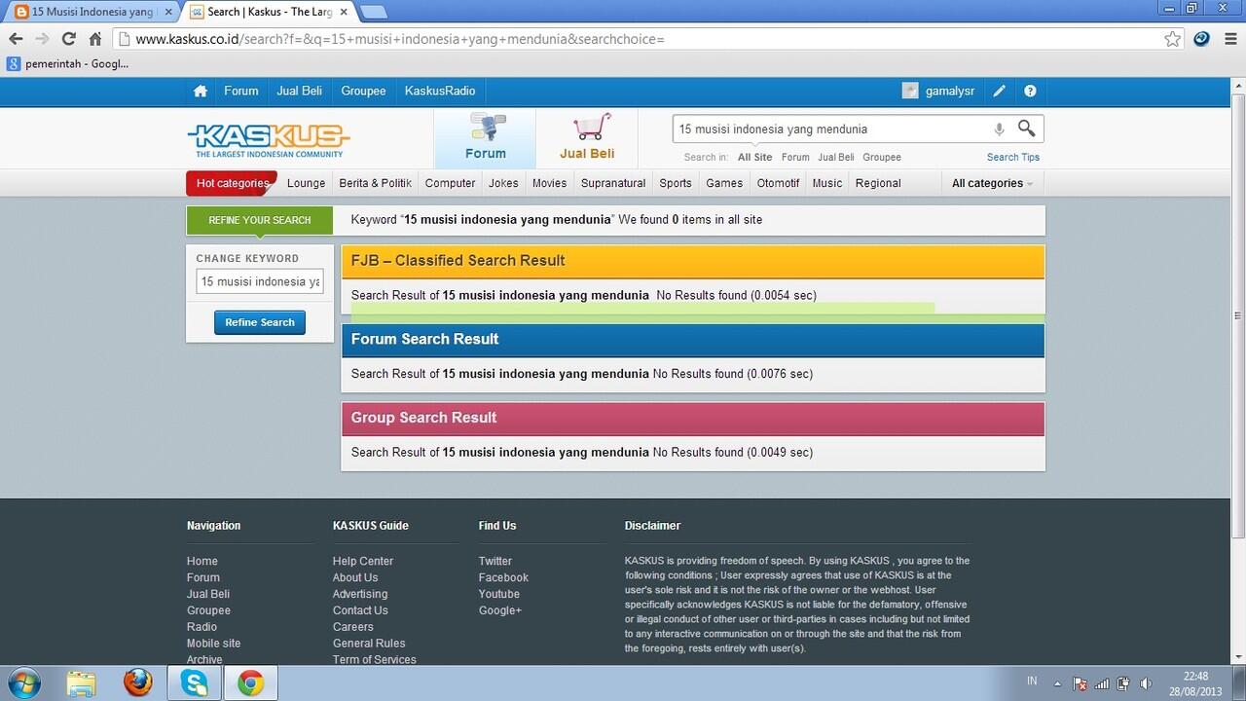Show hidden tray icons arrow
This screenshot has width=1246, height=701.
coord(1058,683)
